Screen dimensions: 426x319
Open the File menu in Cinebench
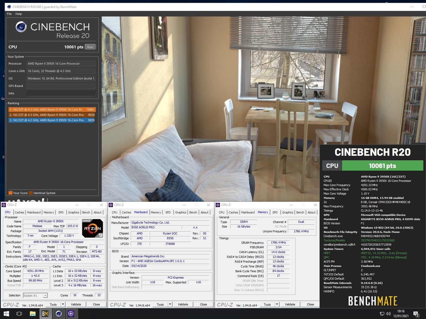click(9, 14)
